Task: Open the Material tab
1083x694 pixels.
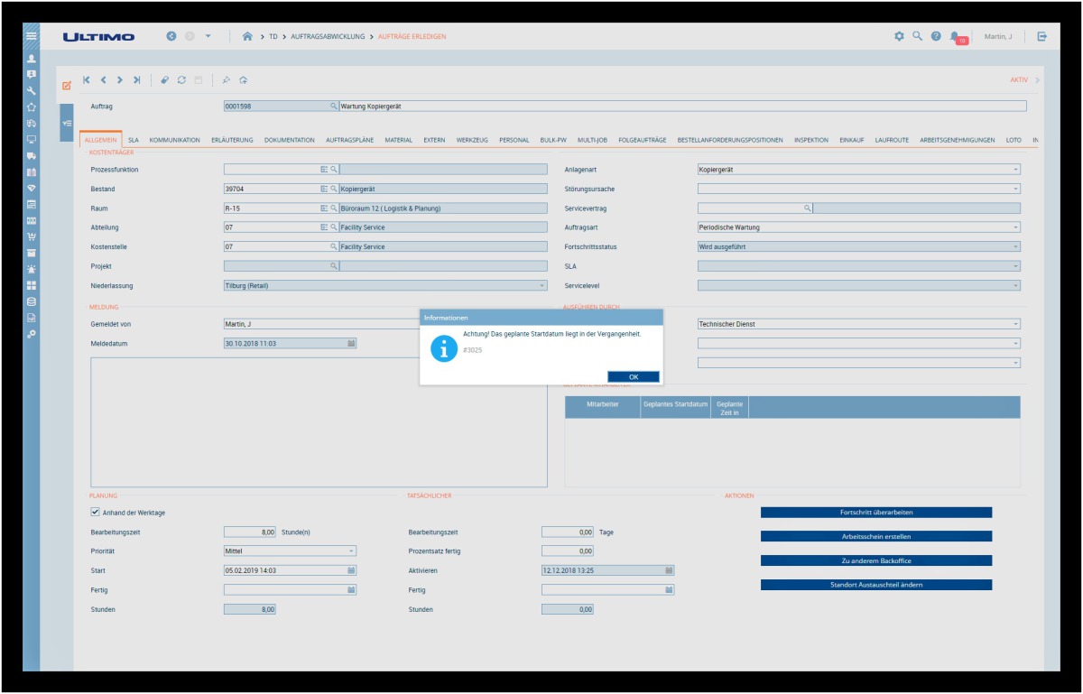Action: pos(398,141)
